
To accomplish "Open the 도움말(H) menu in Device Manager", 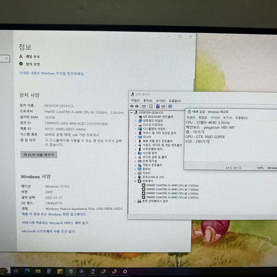I will click(x=175, y=101).
